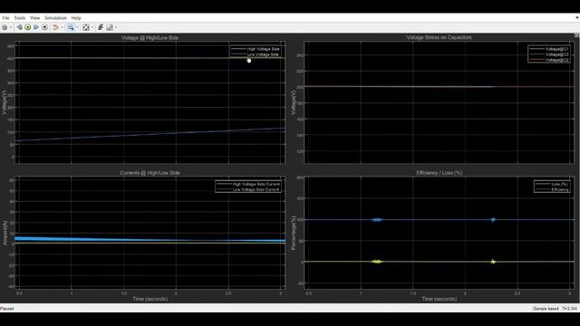This screenshot has height=326, width=580.
Task: Toggle Voltage@C2 legend entry
Action: [549, 60]
